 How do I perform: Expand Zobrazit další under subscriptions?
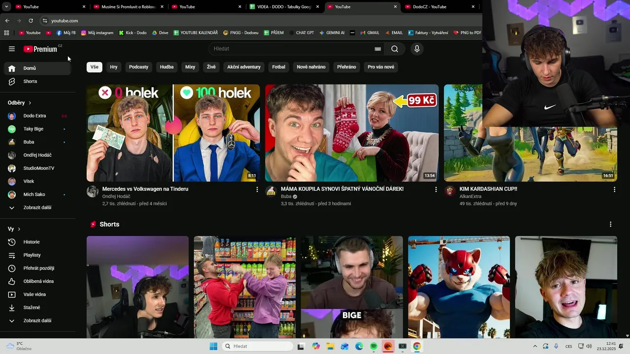point(37,207)
